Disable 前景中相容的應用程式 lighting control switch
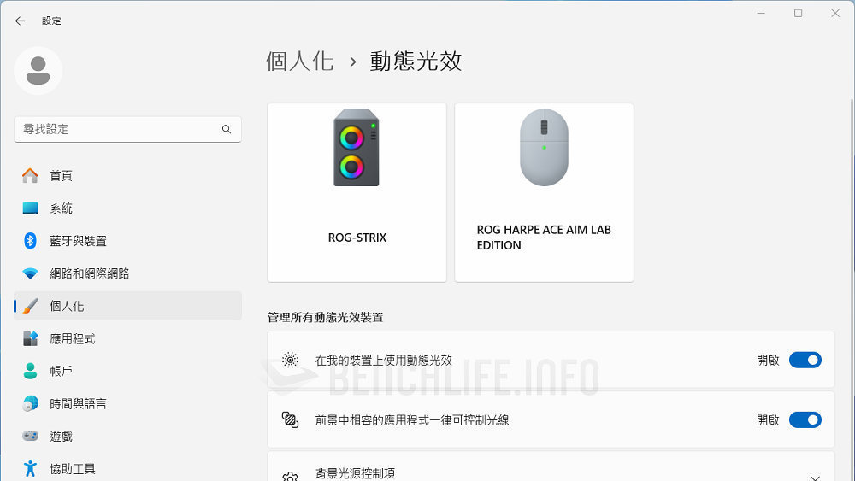Viewport: 855px width, 481px height. tap(805, 420)
